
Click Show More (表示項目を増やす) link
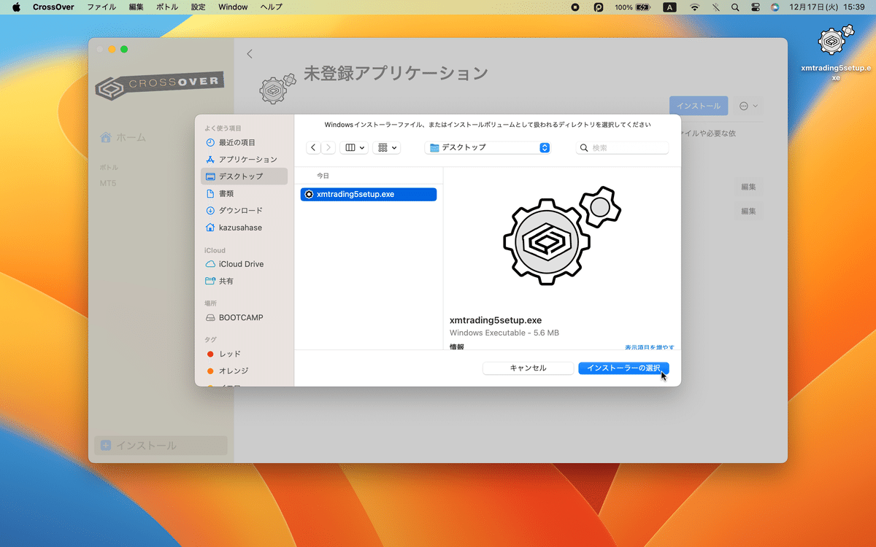pyautogui.click(x=650, y=347)
